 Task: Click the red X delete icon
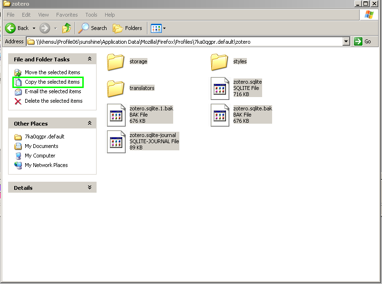[18, 101]
